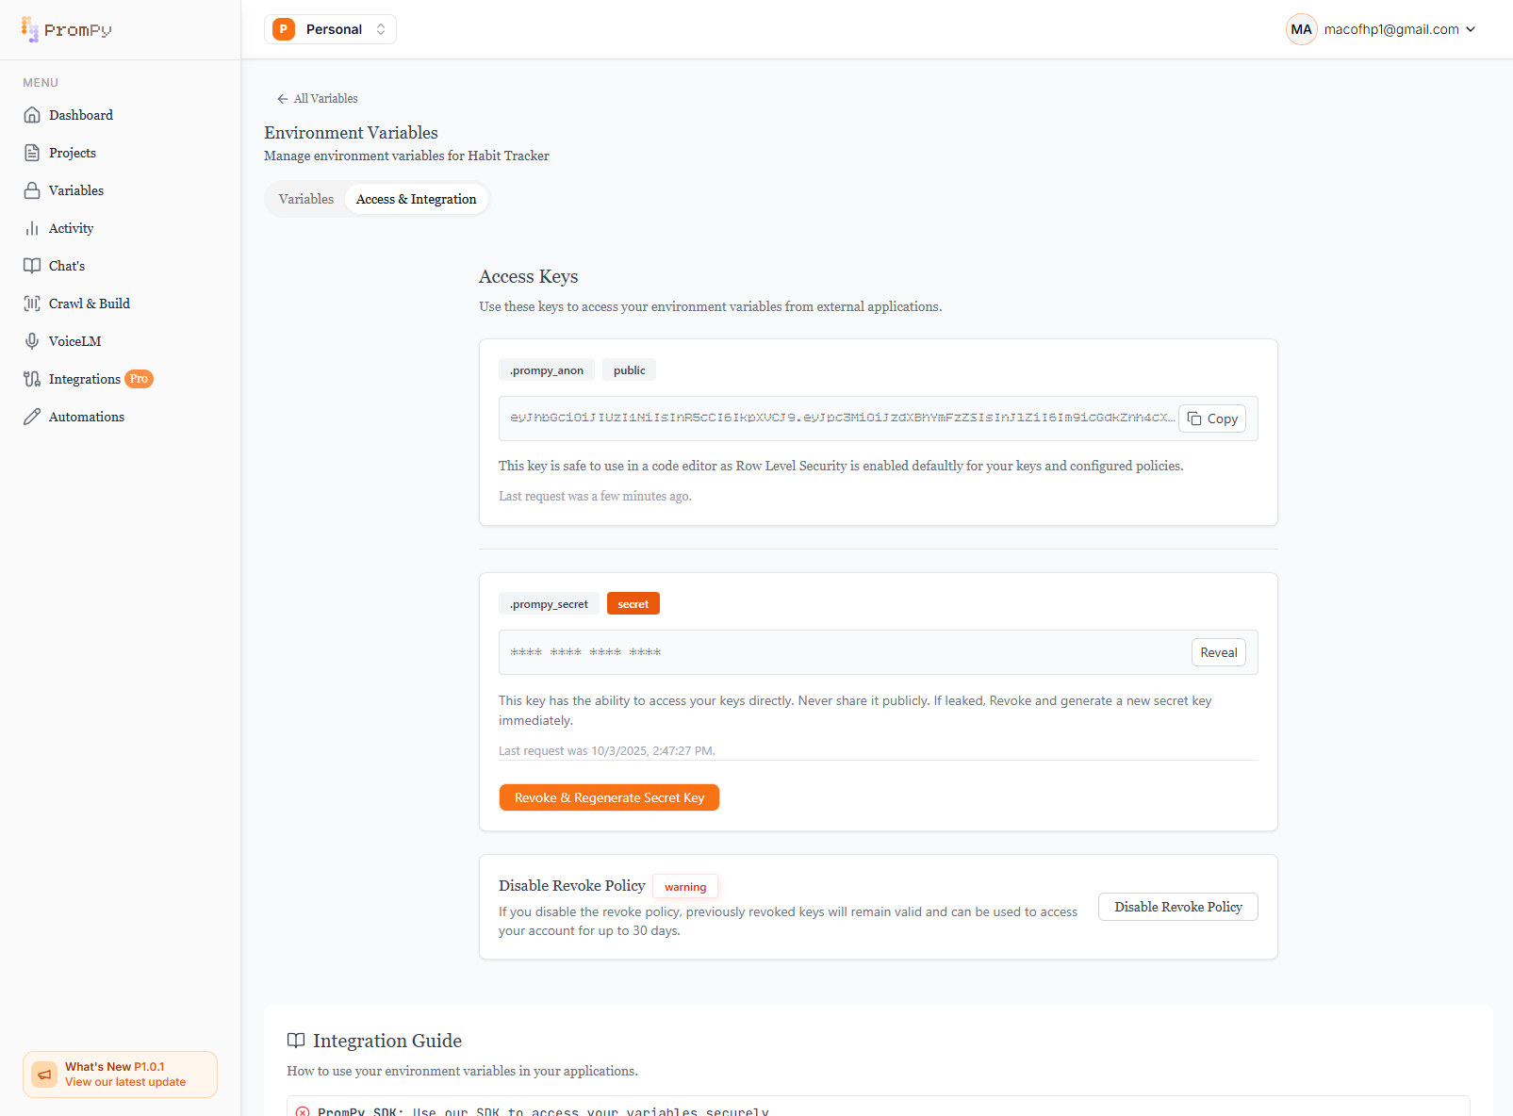Viewport: 1513px width, 1116px height.
Task: Click the Crawl & Build scan icon
Action: (x=32, y=304)
